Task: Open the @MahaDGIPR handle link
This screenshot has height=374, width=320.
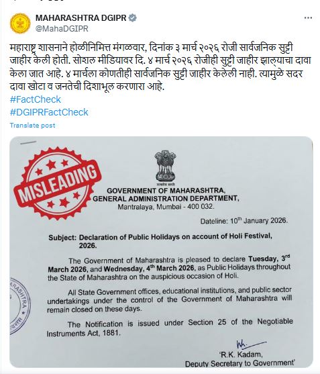Action: tap(62, 29)
